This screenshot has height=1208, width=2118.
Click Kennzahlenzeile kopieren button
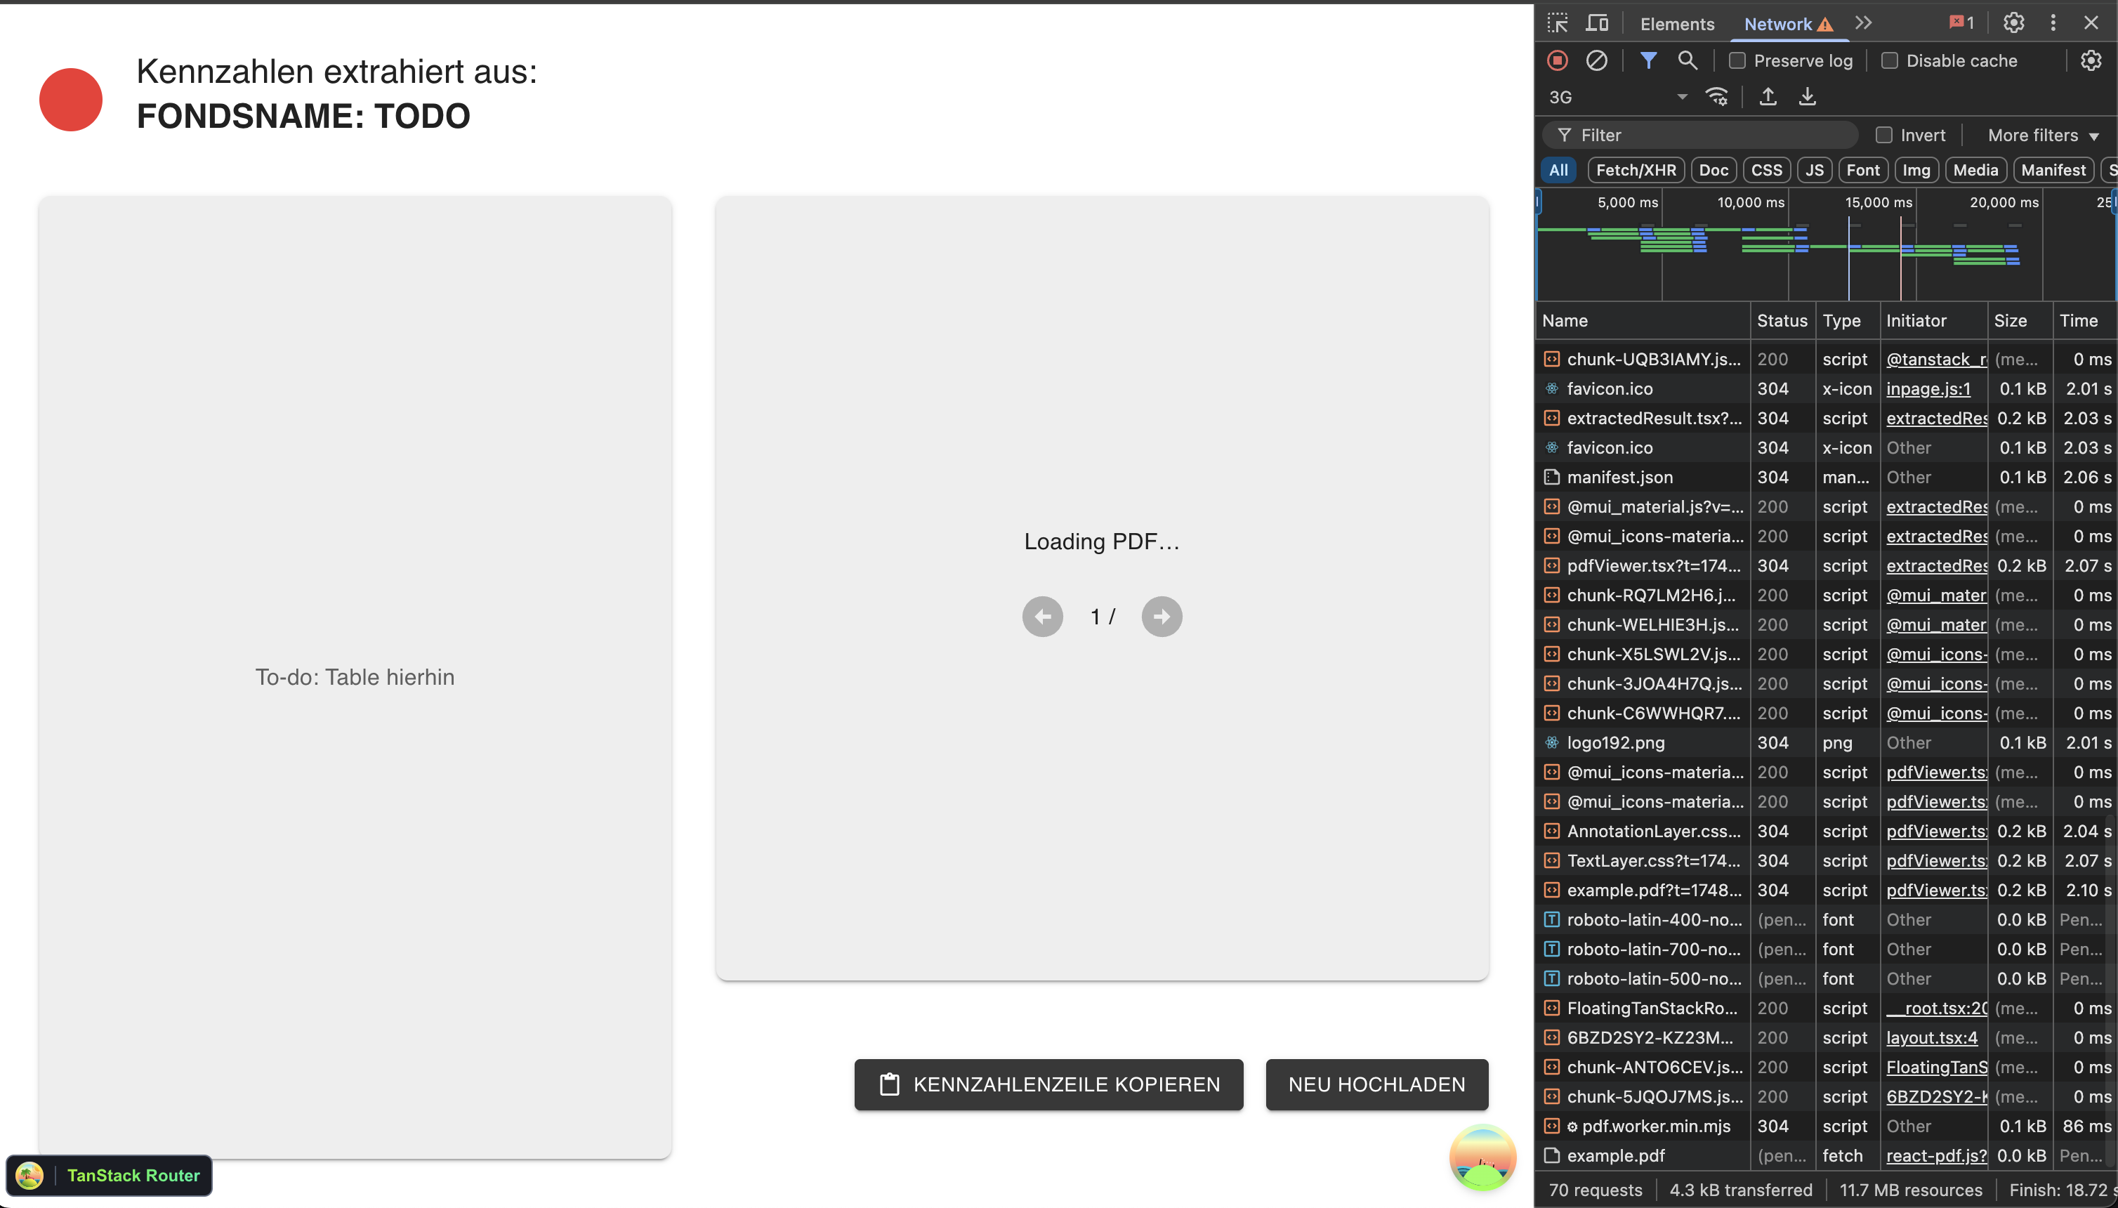1048,1084
